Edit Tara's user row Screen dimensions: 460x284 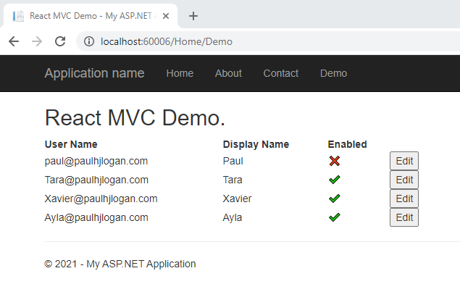404,180
